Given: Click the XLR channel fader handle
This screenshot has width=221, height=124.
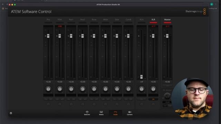Looking at the screenshot, I should coord(153,36).
